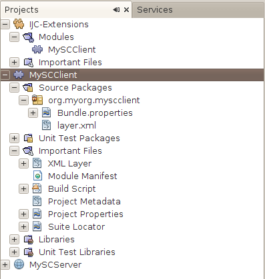
Task: Click the layer.xml file icon
Action: point(47,125)
